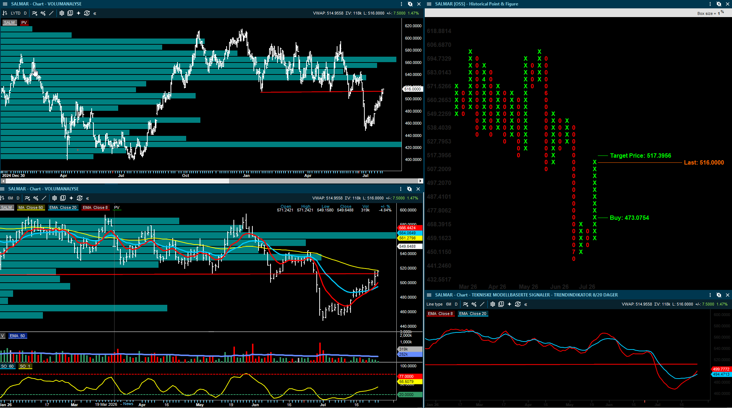
Task: Open more options (three dots) of top-left chart
Action: [x=401, y=4]
